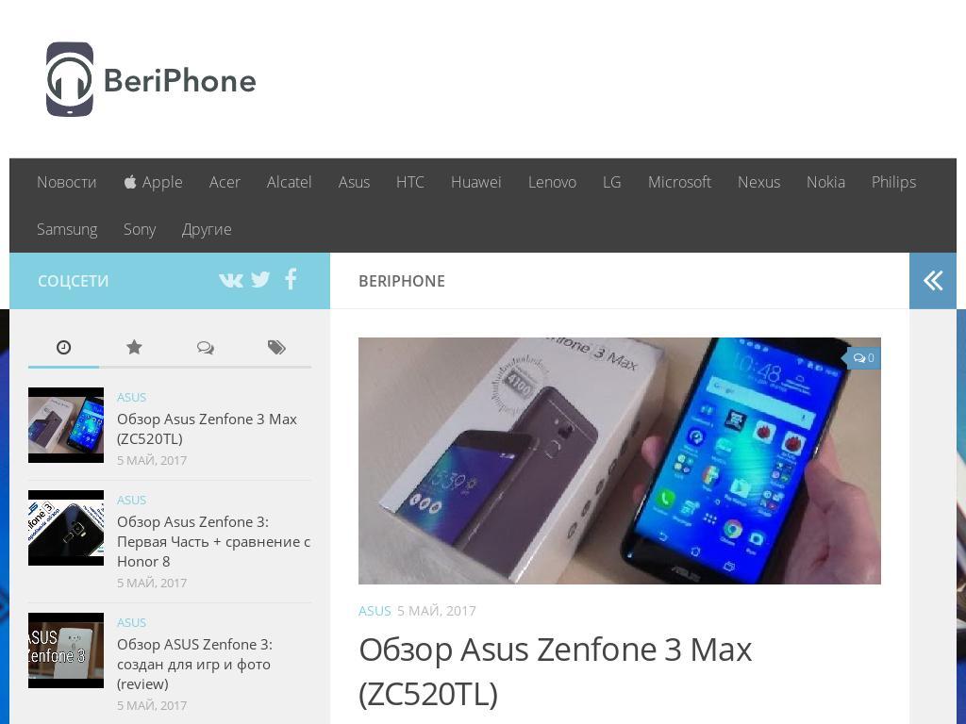This screenshot has height=724, width=966.
Task: Open the Samsung menu category
Action: pyautogui.click(x=67, y=230)
